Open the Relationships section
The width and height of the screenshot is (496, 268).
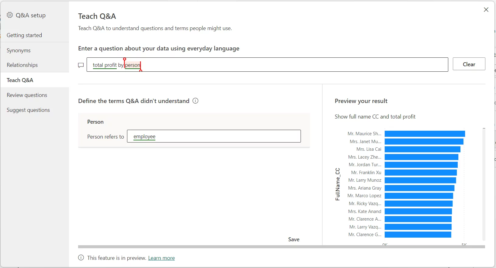[x=22, y=65]
